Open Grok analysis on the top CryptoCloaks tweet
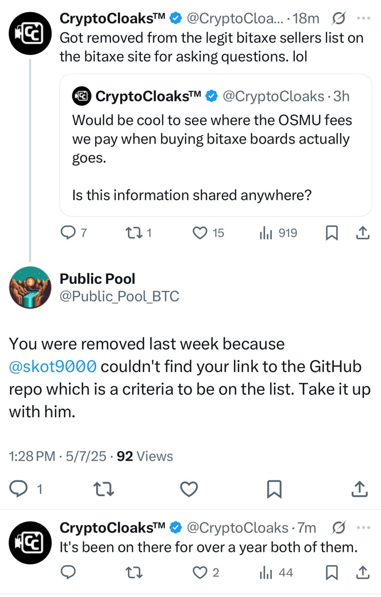381x597 pixels. coord(339,18)
